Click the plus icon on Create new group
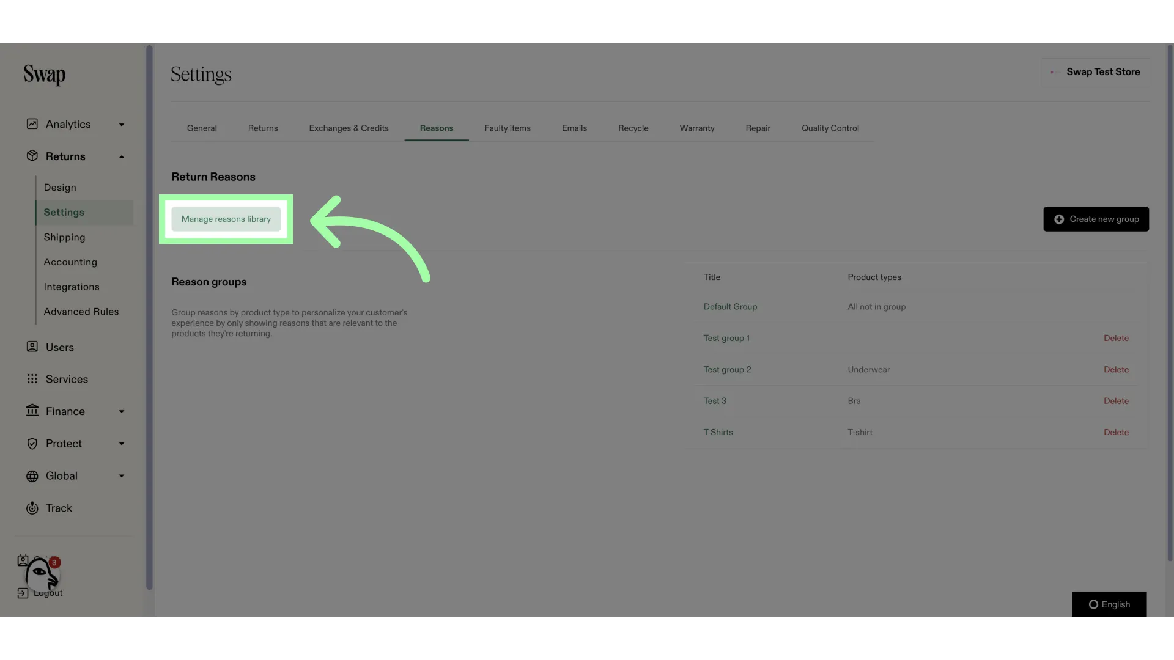The height and width of the screenshot is (660, 1174). pyautogui.click(x=1059, y=219)
